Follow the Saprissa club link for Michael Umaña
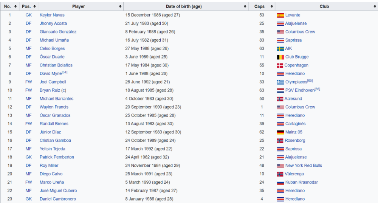This screenshot has width=378, height=203. click(x=293, y=40)
